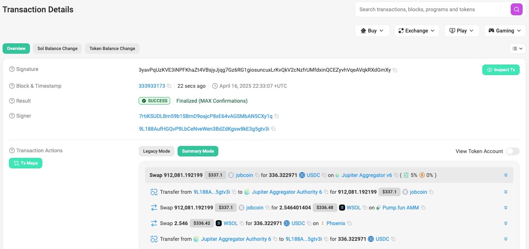
Task: Copy USDC address in top swap summary row
Action: pos(324,175)
